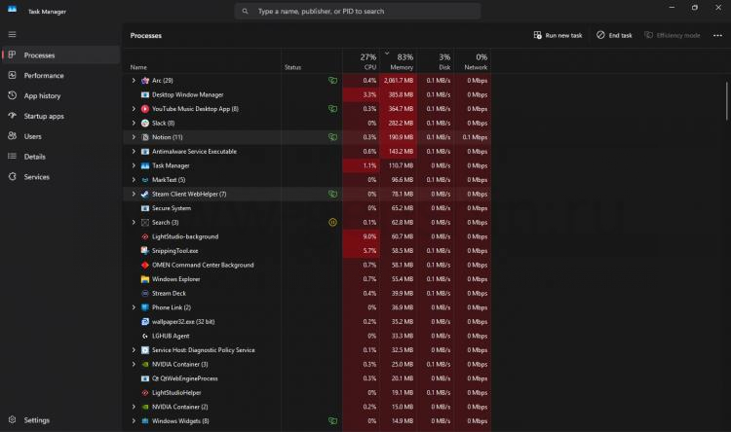
Task: Click the search magnifier icon
Action: 245,11
